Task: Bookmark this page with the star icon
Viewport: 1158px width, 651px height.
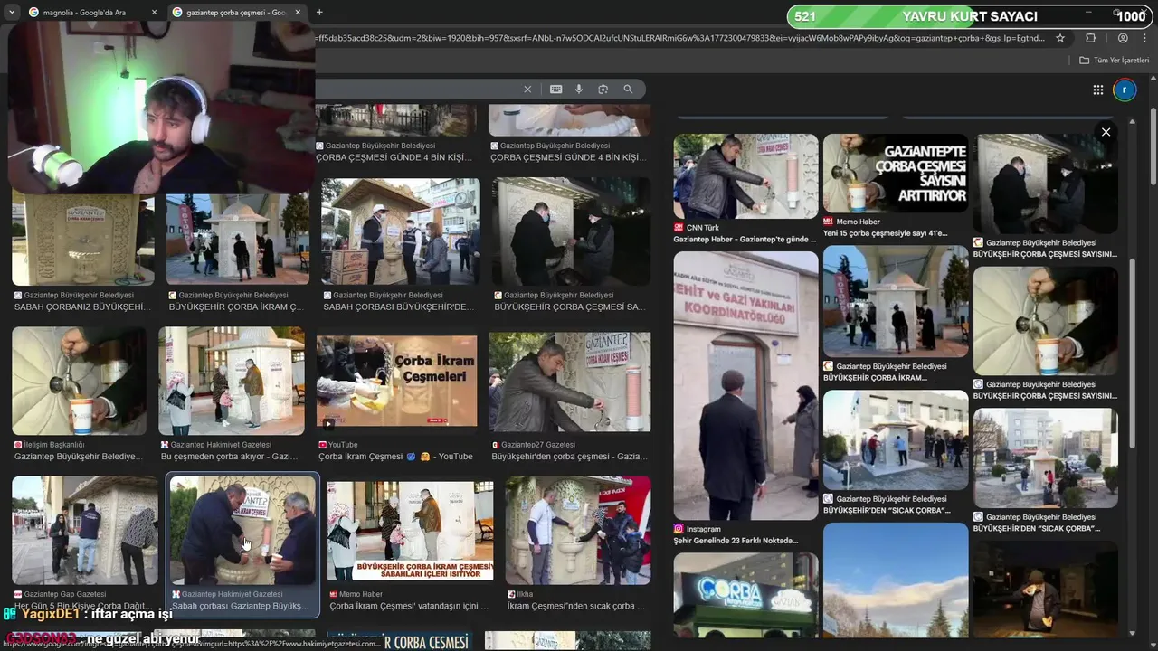Action: [x=1060, y=38]
